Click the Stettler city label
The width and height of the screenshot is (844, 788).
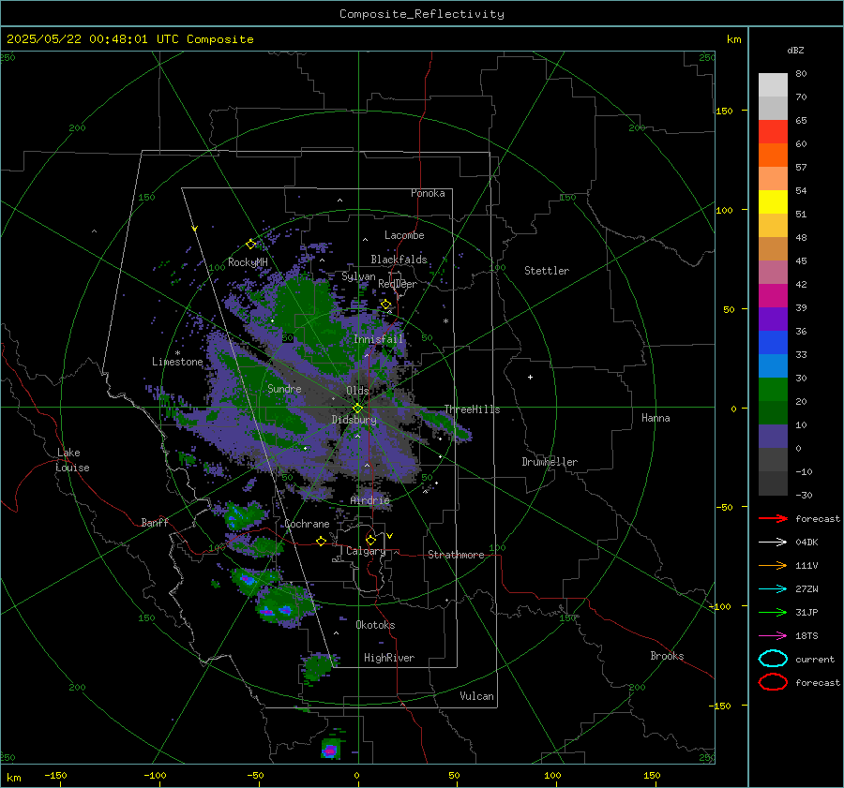pos(547,271)
